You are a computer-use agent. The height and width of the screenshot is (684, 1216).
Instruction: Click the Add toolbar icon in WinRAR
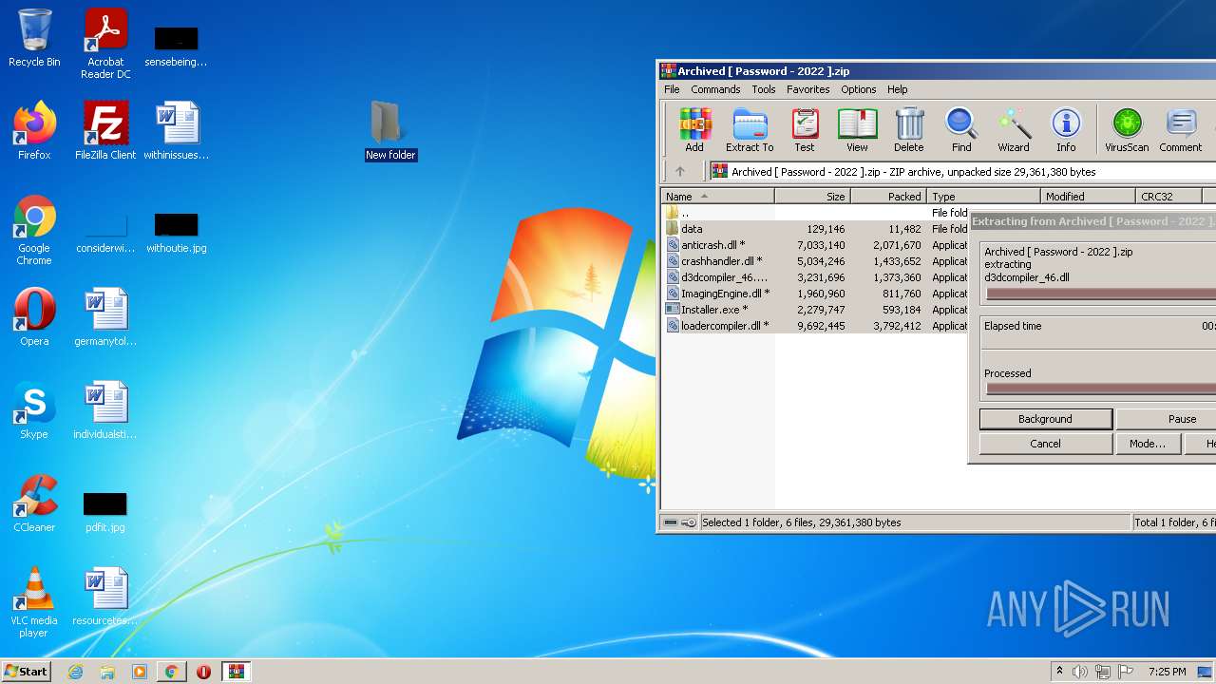click(x=694, y=130)
